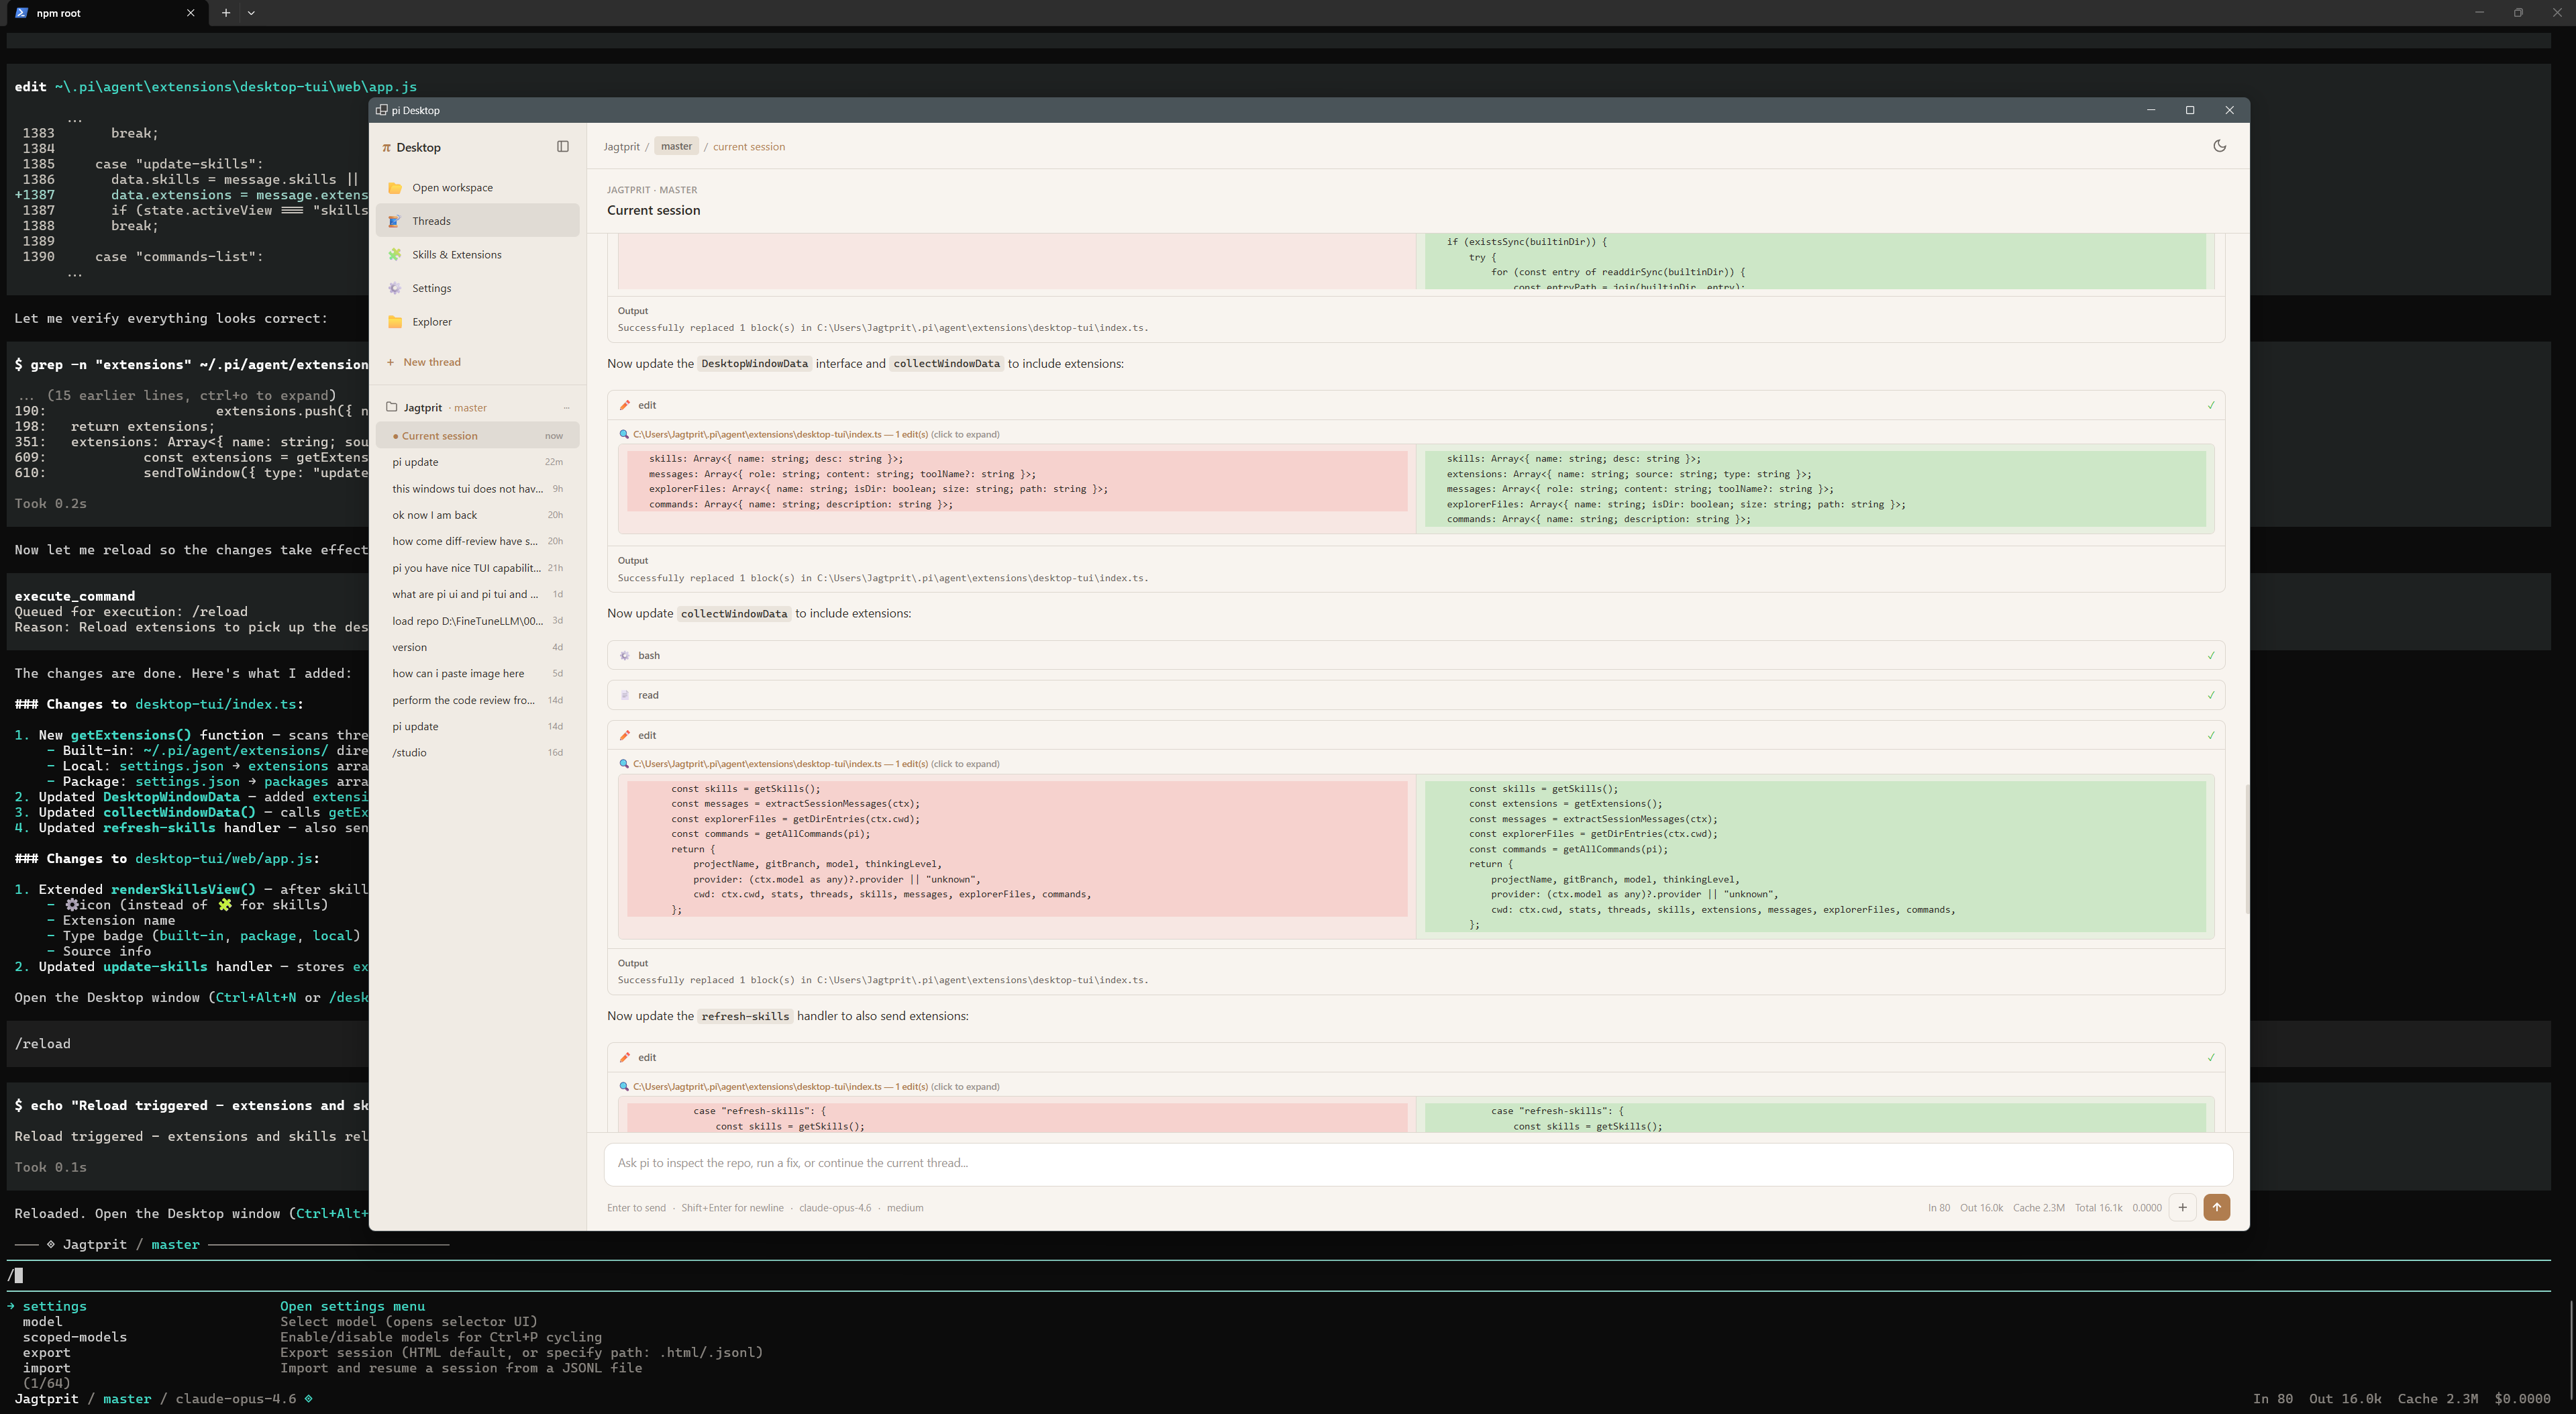2576x1414 pixels.
Task: Close the 'npm root' terminal tab
Action: [190, 13]
